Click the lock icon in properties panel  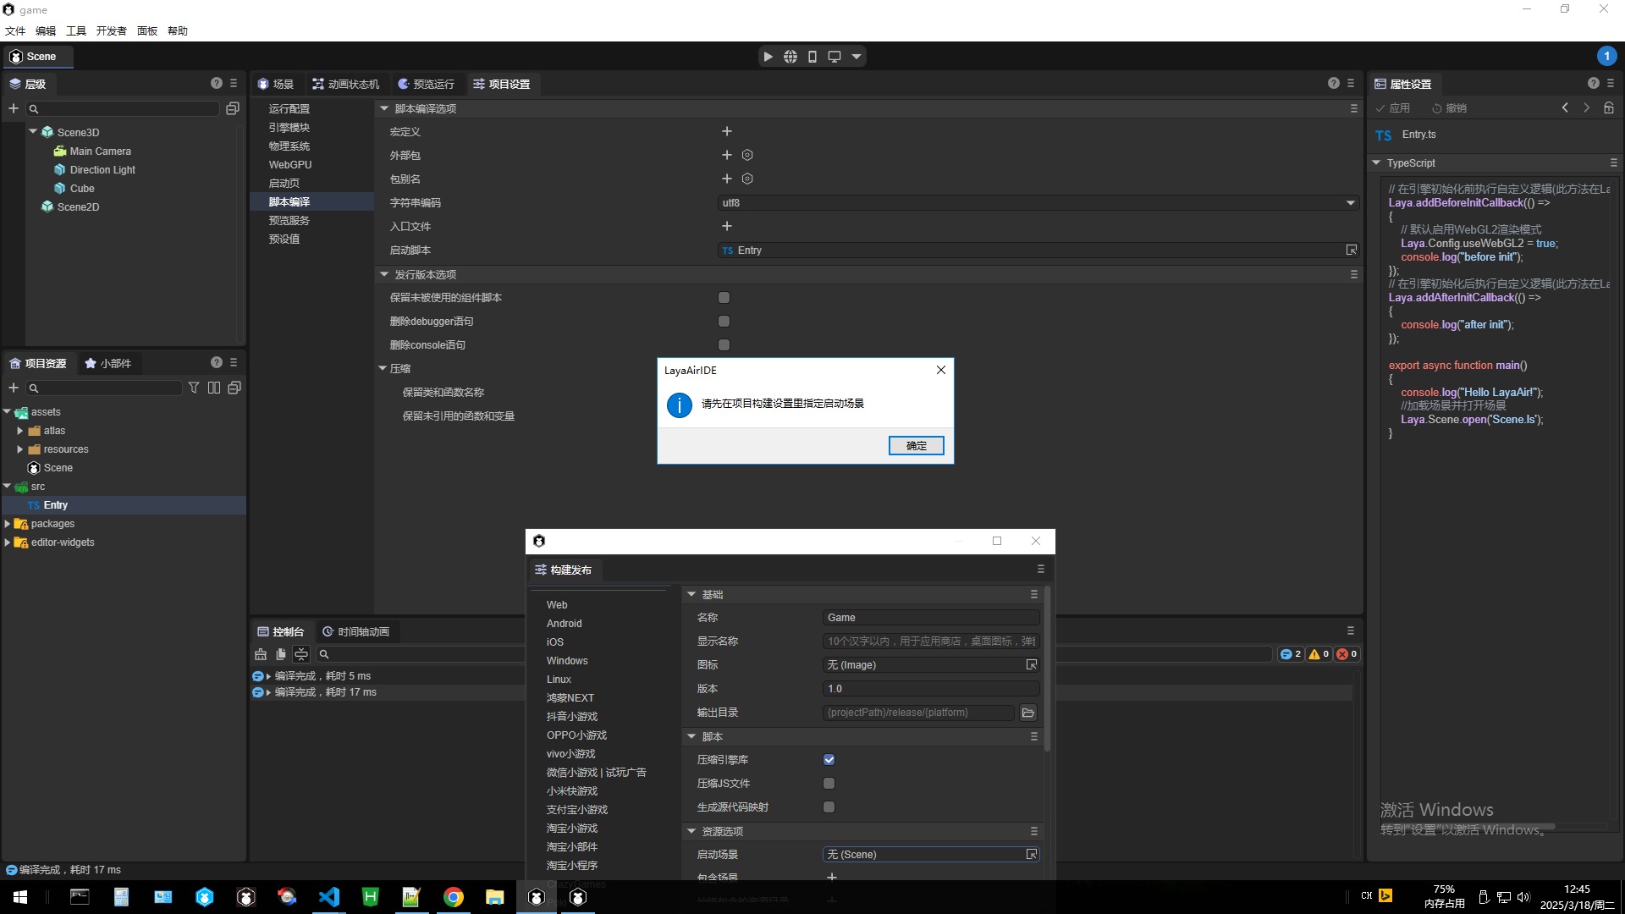point(1608,107)
